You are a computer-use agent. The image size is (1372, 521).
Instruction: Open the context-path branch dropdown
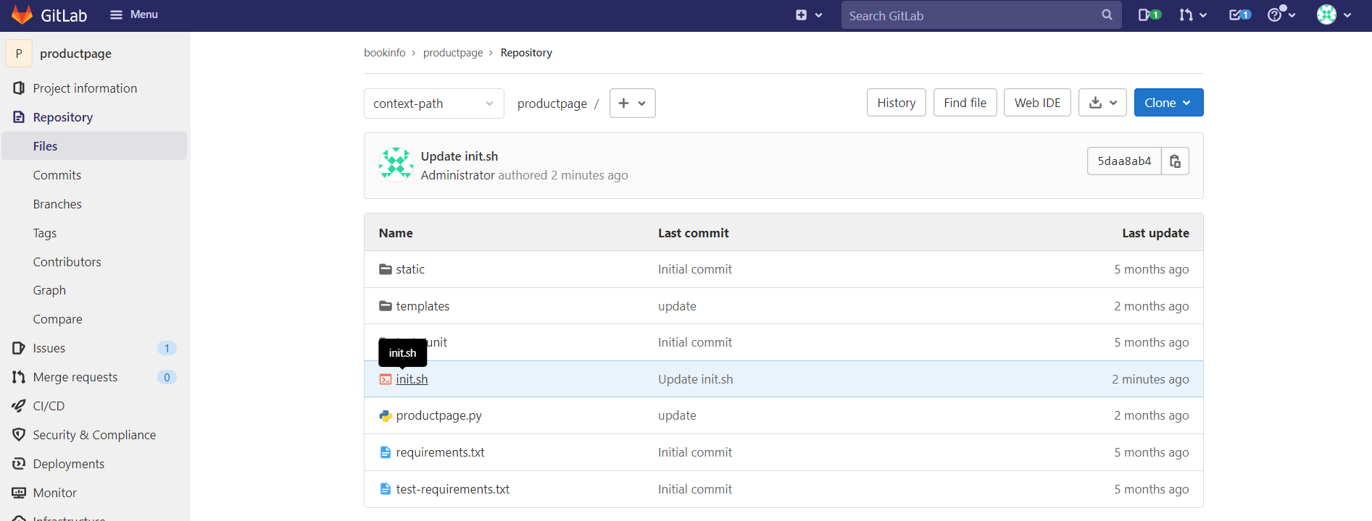tap(433, 103)
